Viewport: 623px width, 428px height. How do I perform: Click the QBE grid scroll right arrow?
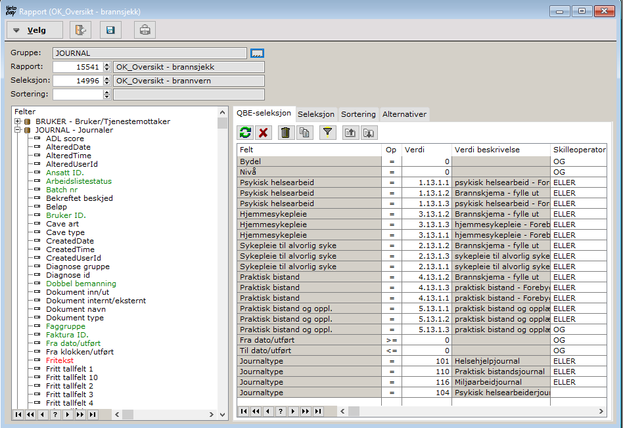[x=601, y=412]
